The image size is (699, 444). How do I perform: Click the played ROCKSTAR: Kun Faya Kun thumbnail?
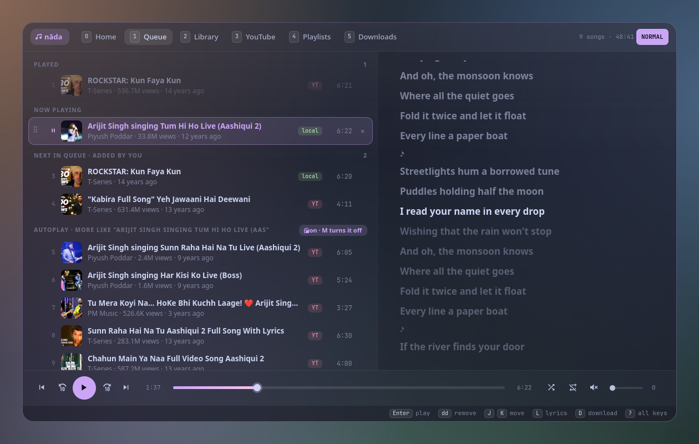point(72,85)
